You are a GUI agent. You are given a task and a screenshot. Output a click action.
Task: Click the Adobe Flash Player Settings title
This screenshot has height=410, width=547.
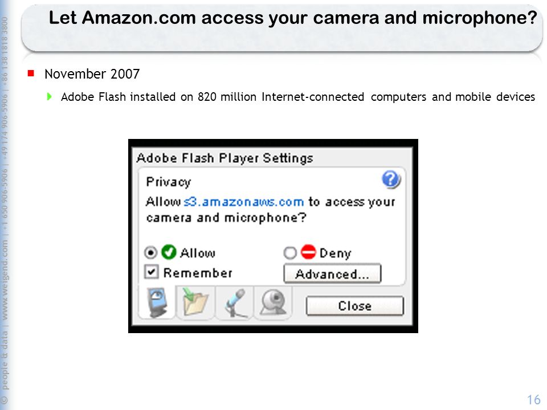click(224, 158)
